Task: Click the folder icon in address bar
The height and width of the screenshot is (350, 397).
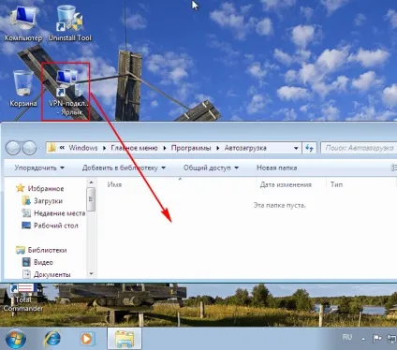Action: click(x=51, y=148)
